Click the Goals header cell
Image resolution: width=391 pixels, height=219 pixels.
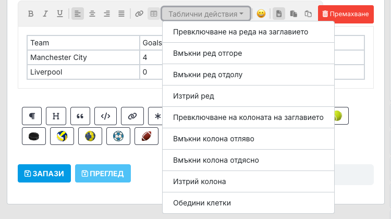[151, 43]
